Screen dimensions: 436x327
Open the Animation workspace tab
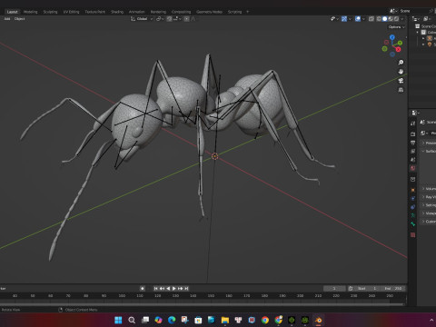[137, 12]
